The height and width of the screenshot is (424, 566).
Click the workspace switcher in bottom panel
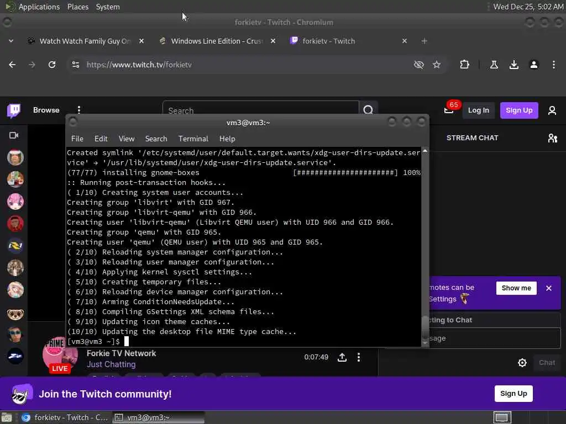click(502, 417)
